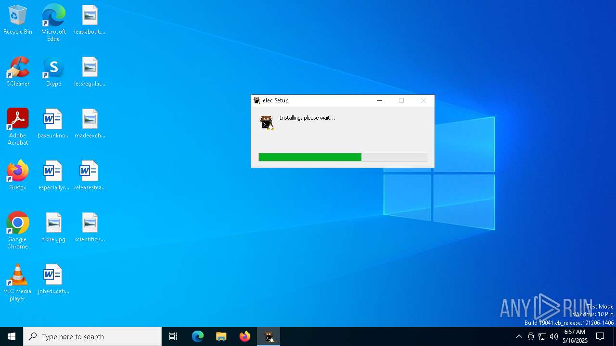Click the installation progress bar

coord(343,157)
